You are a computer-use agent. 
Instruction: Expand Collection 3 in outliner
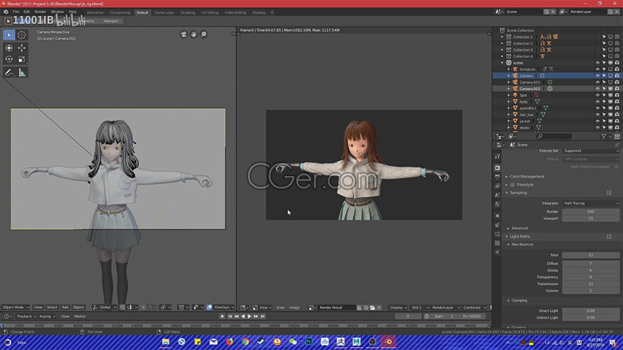pyautogui.click(x=502, y=50)
